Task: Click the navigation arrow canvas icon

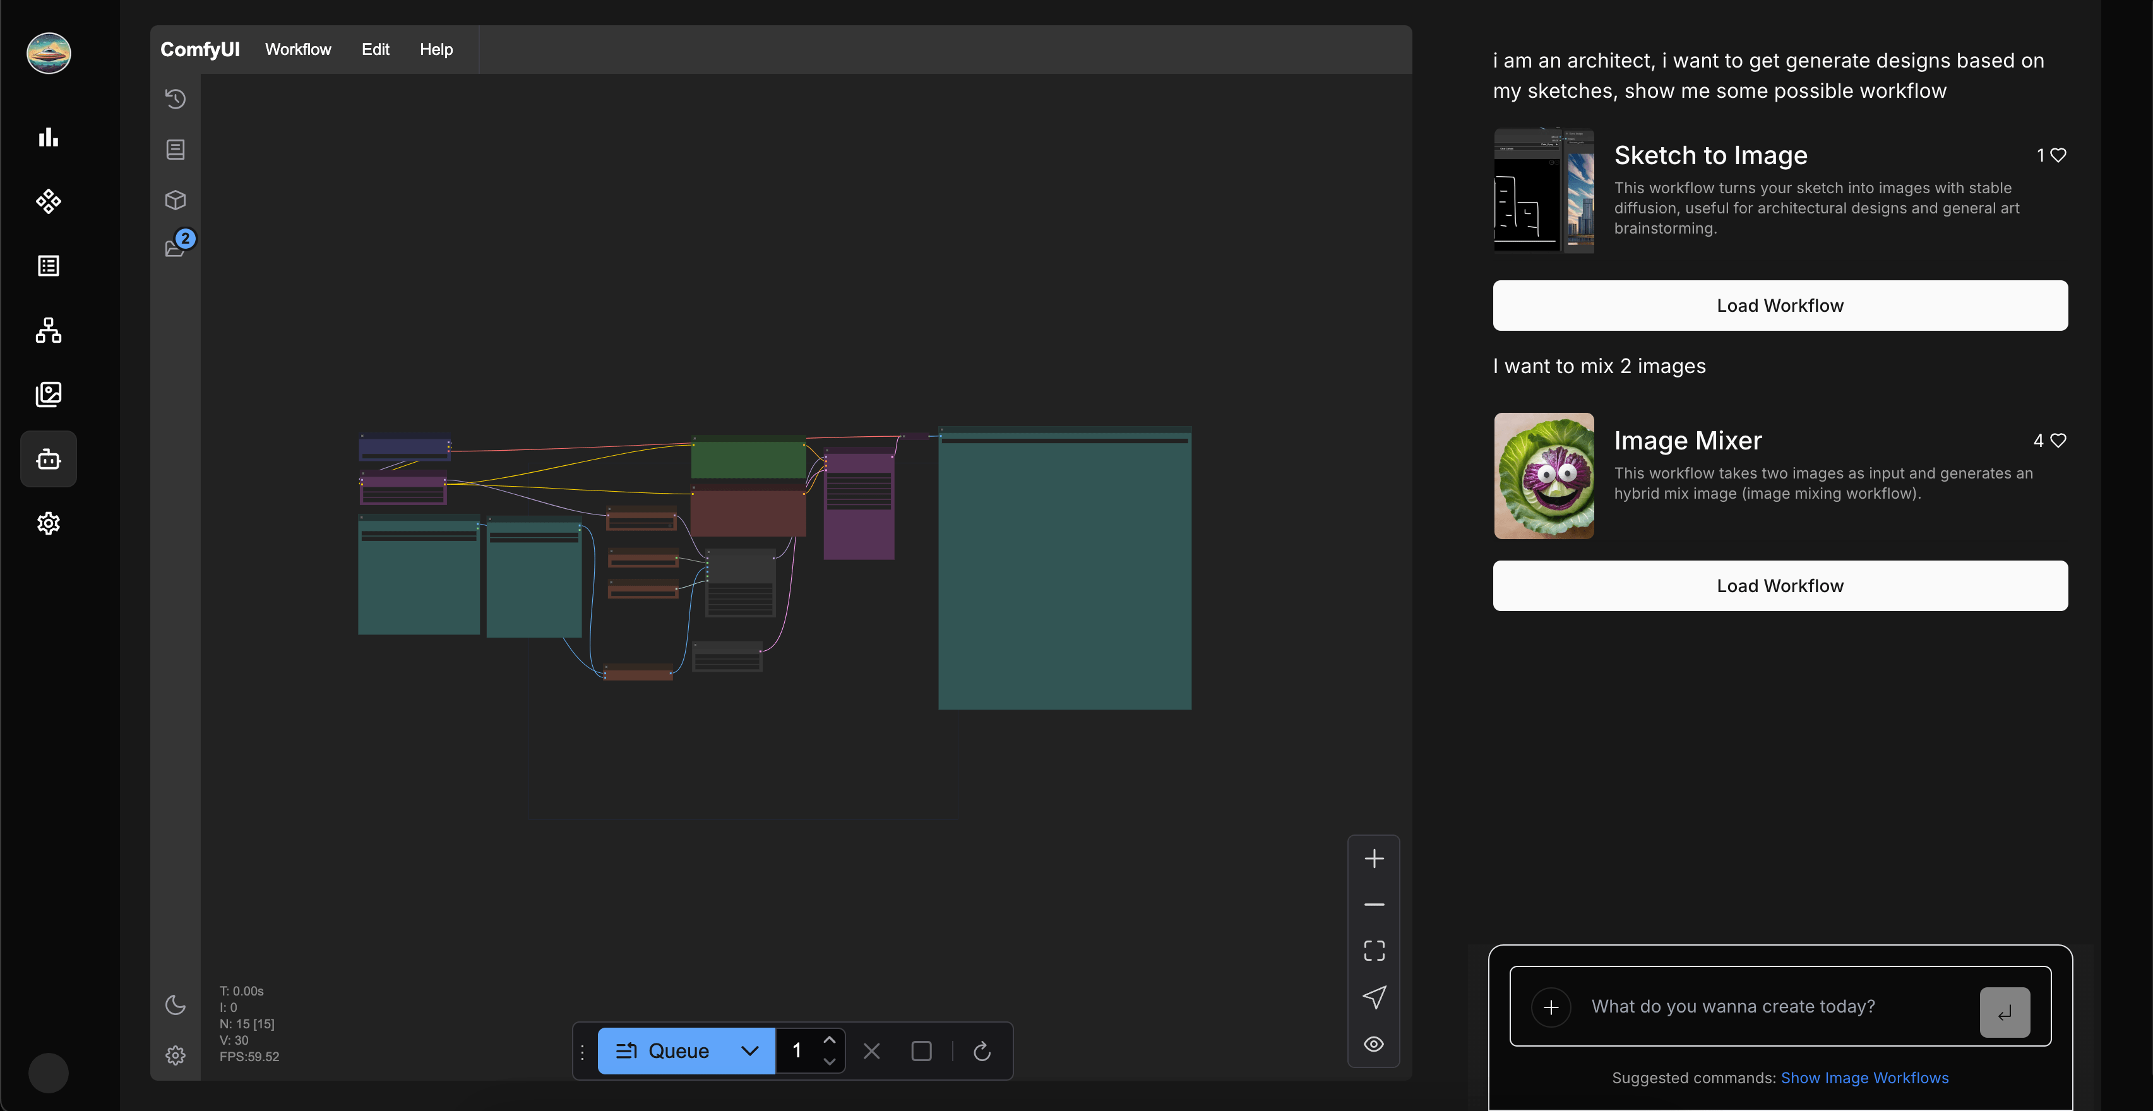Action: point(1373,997)
